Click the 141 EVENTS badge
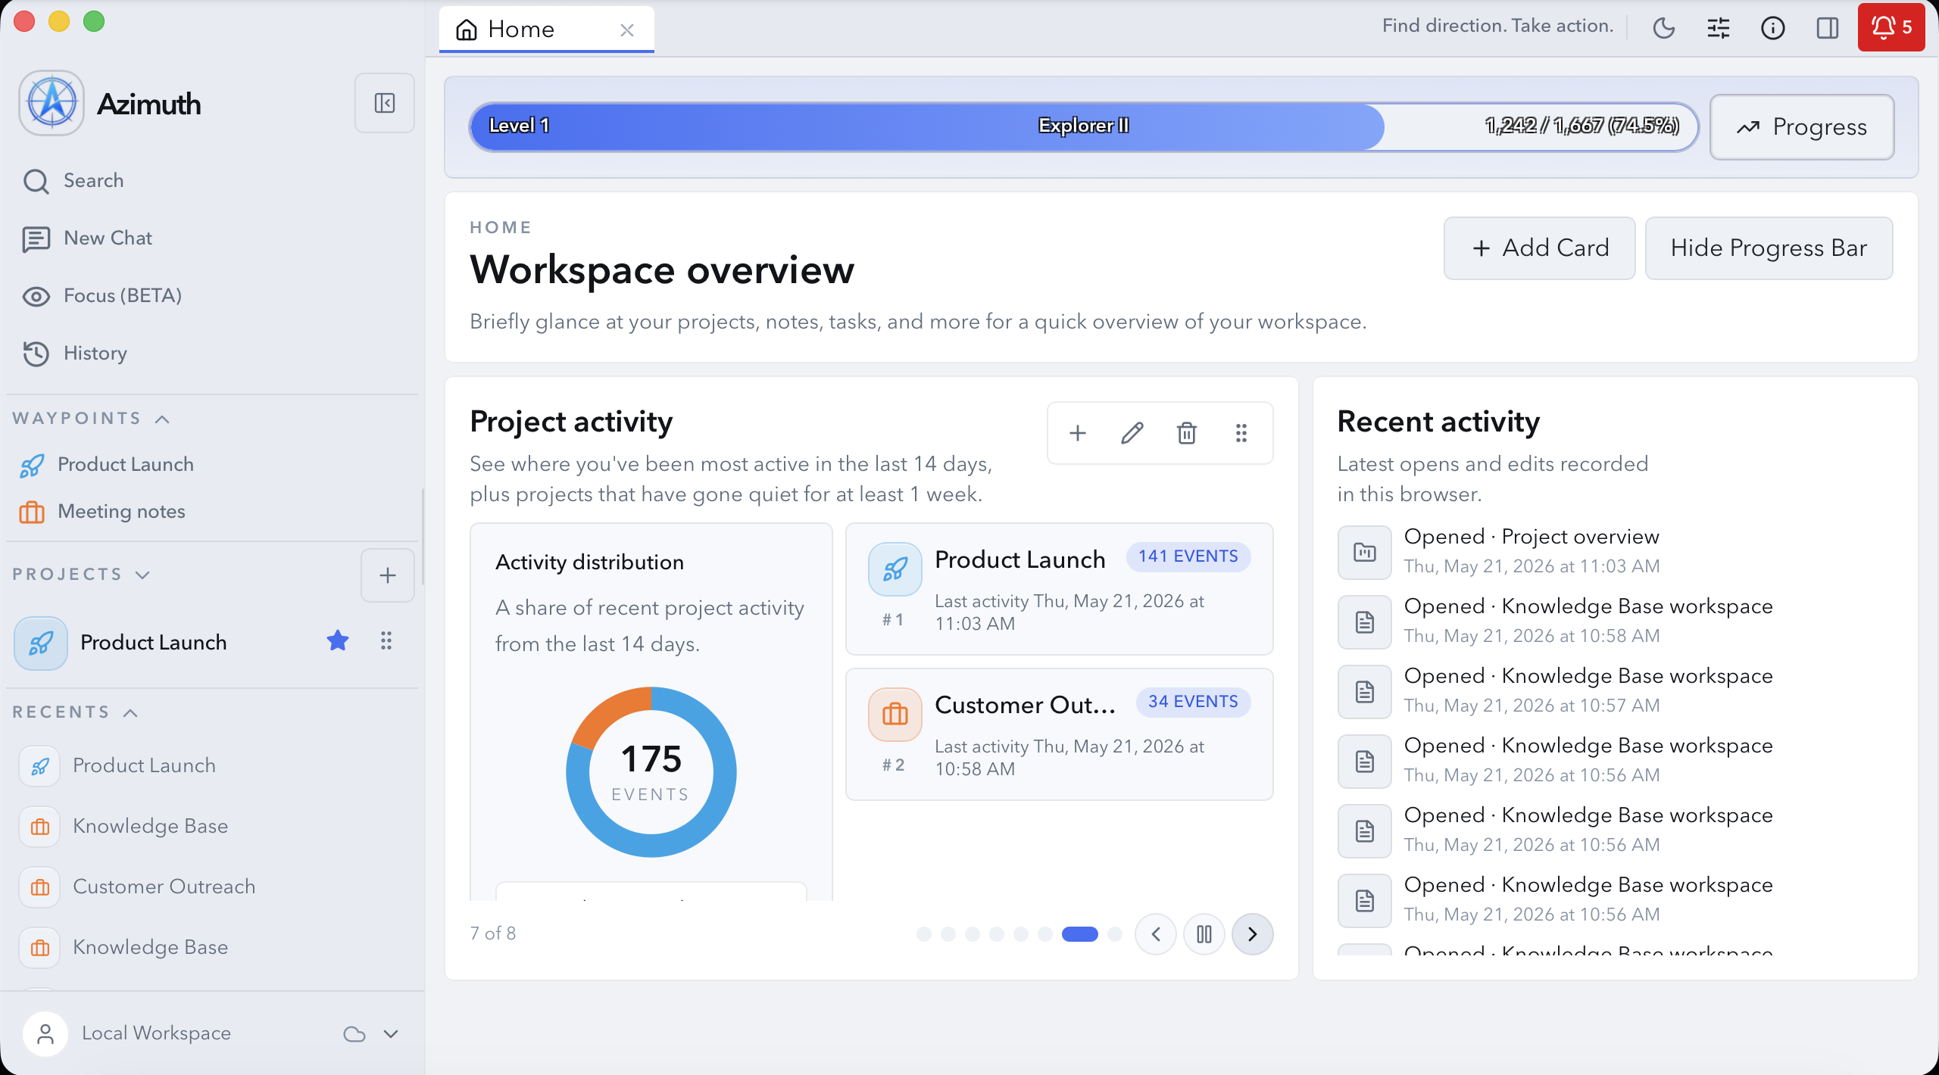1939x1075 pixels. (1188, 556)
